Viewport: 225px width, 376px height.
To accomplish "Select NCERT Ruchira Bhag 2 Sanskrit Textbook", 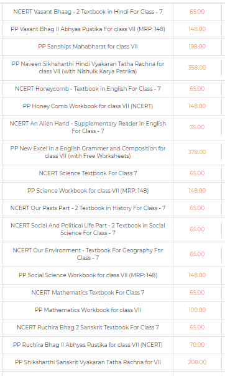I will tap(88, 328).
